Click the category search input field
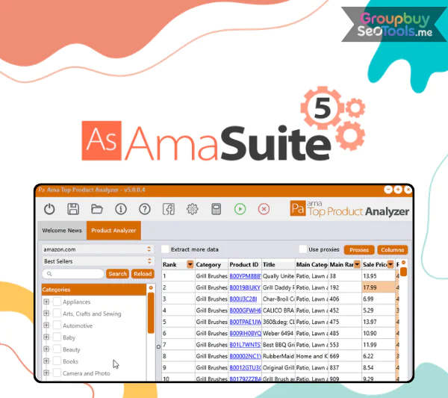Viewport: 448px width, 398px height. [x=73, y=274]
